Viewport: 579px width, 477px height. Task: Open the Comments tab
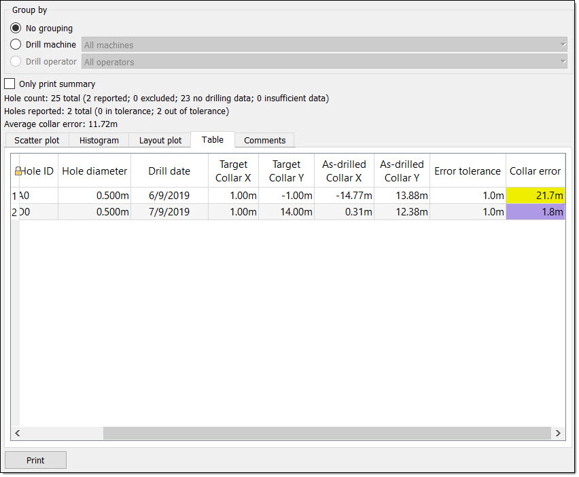click(x=265, y=140)
